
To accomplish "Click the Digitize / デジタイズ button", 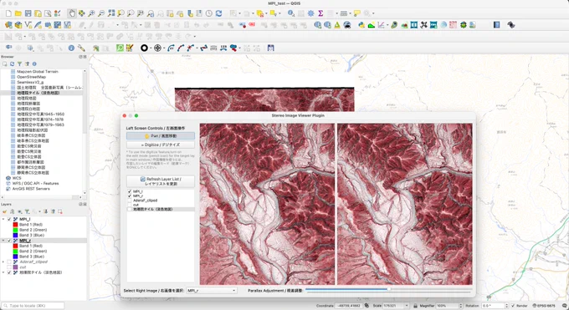I will pyautogui.click(x=161, y=145).
